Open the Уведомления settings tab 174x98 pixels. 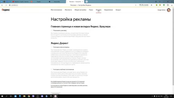[108, 10]
